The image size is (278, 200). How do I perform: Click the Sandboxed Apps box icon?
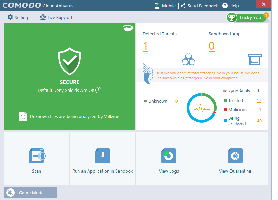click(255, 59)
